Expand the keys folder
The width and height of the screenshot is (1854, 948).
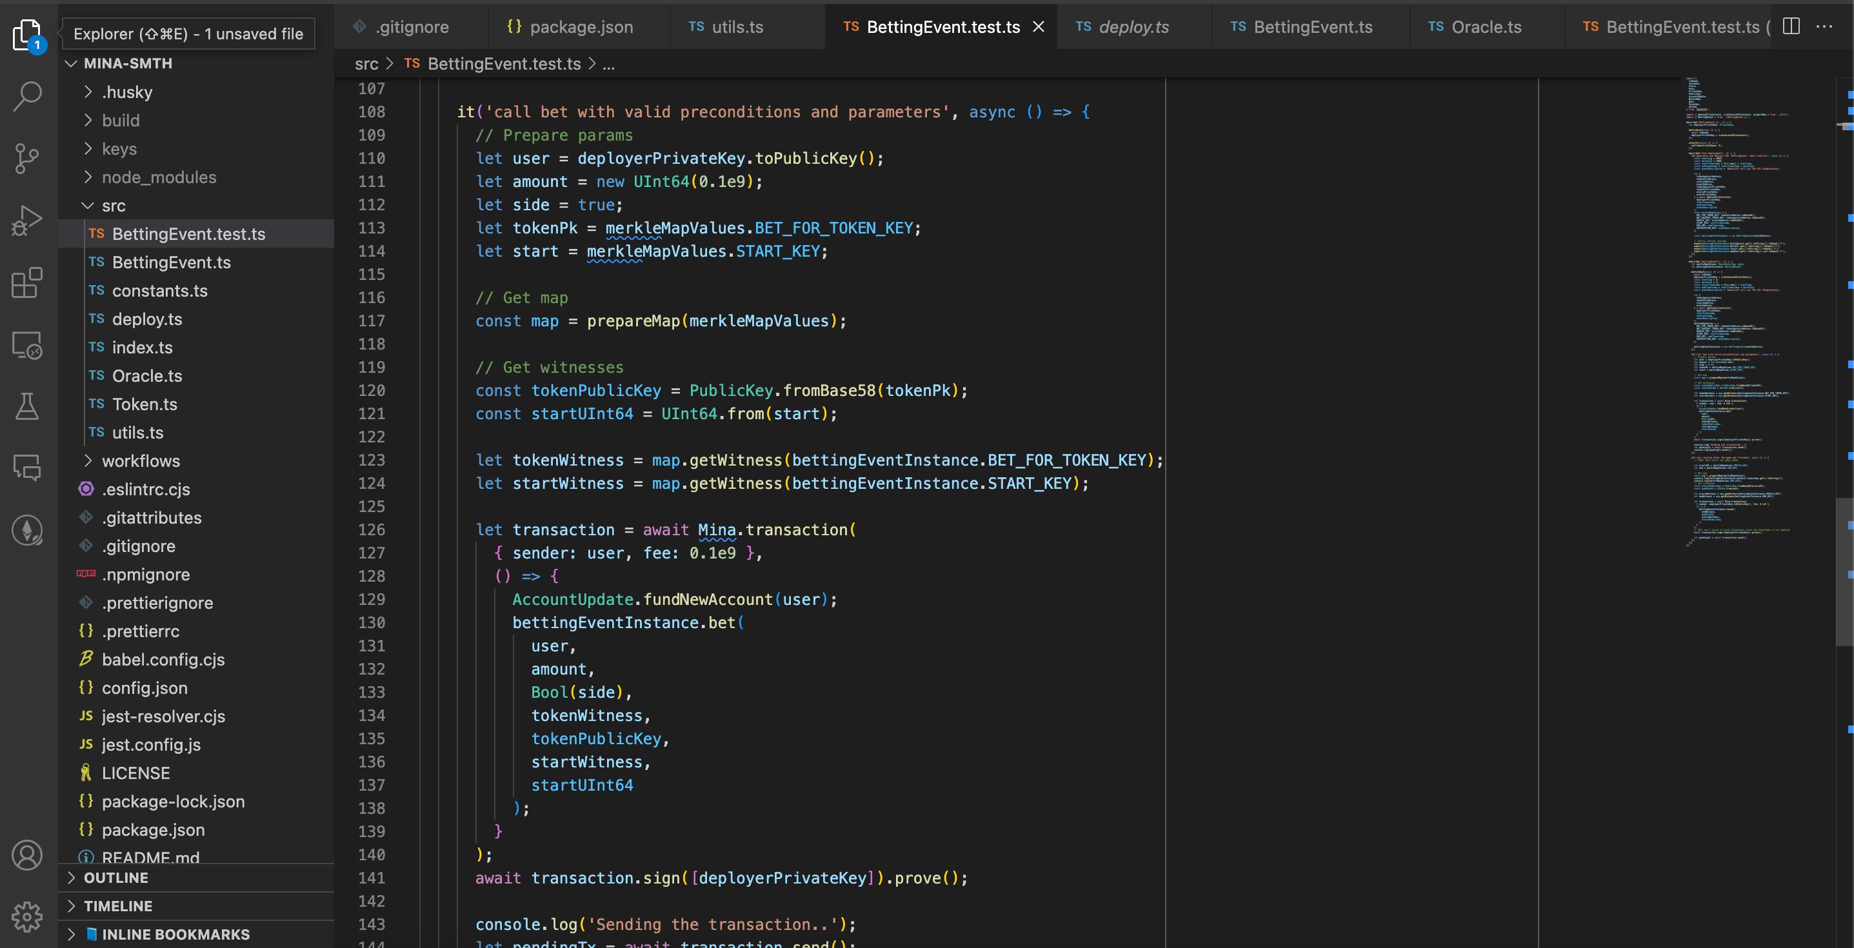(x=195, y=149)
